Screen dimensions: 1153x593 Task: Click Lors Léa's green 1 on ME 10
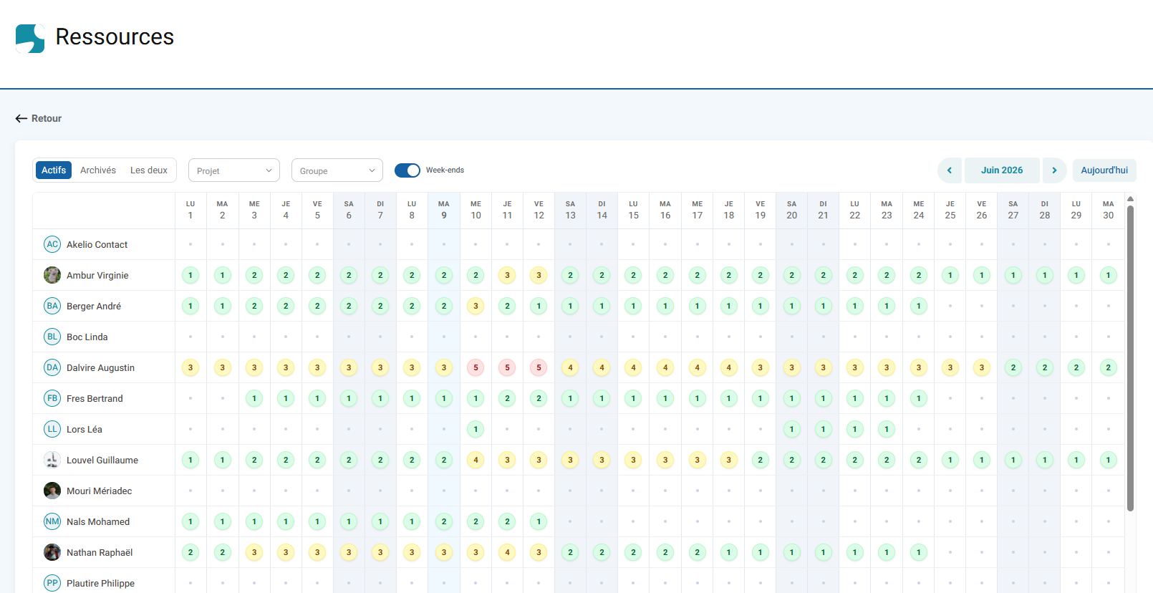point(476,429)
